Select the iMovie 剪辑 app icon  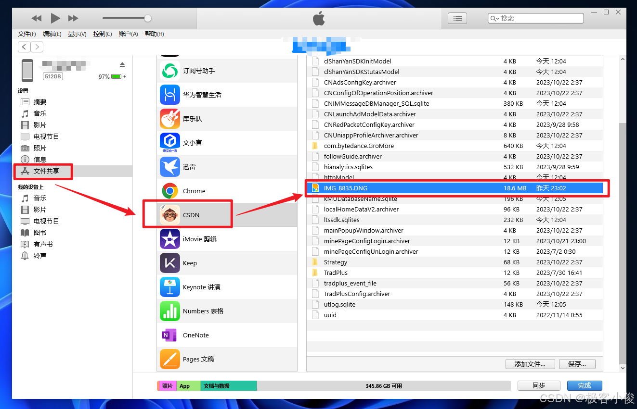pos(170,239)
